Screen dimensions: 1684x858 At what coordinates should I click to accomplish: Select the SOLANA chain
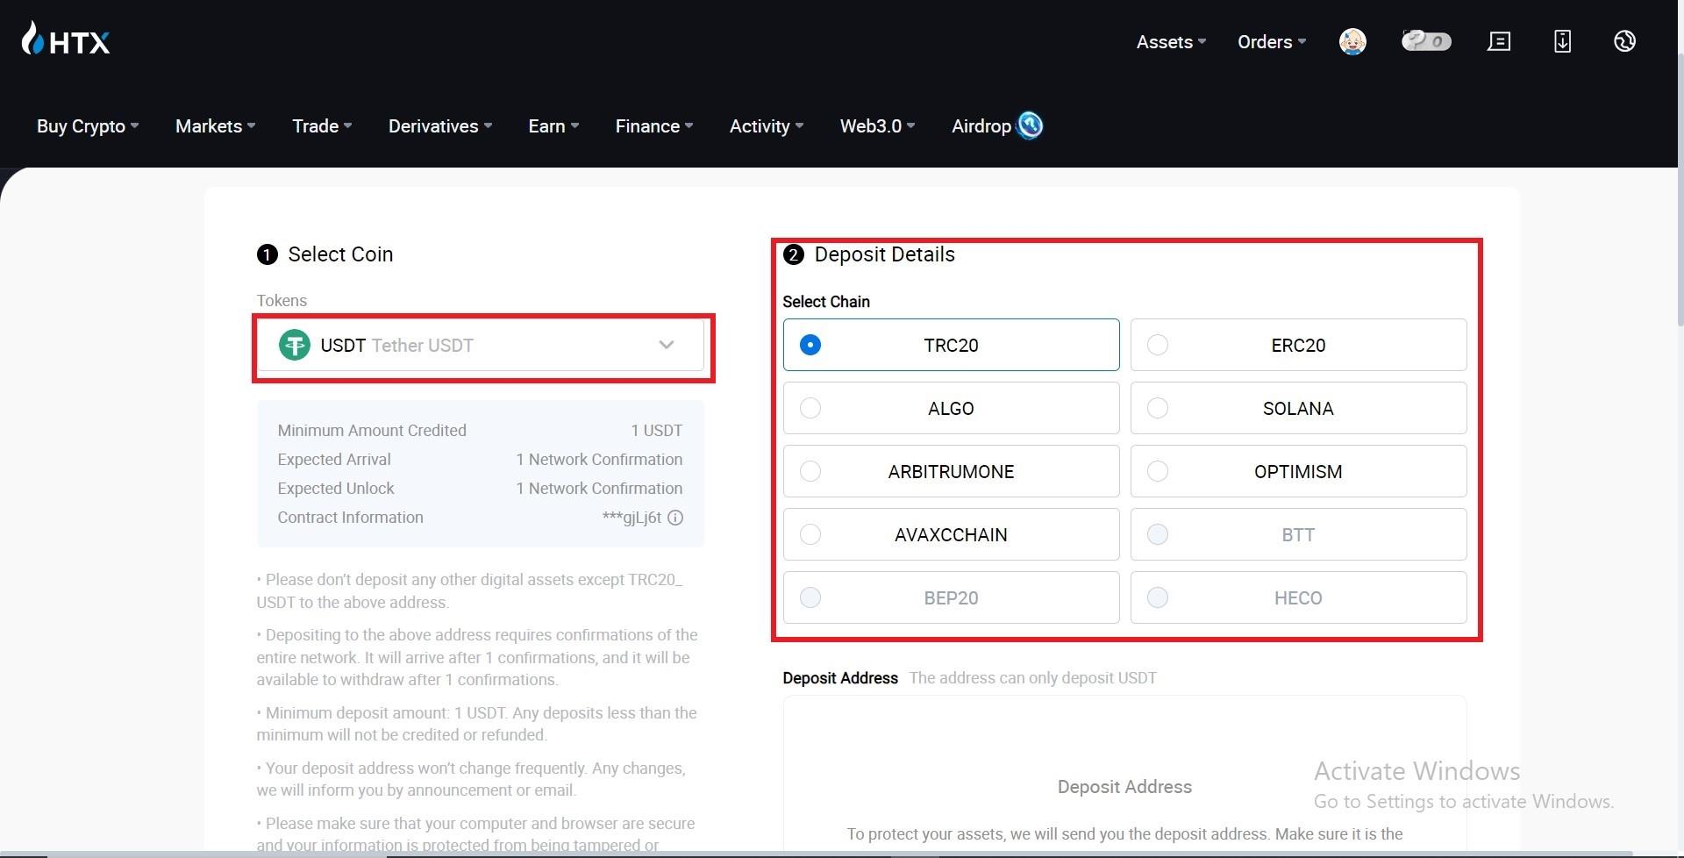pyautogui.click(x=1298, y=408)
